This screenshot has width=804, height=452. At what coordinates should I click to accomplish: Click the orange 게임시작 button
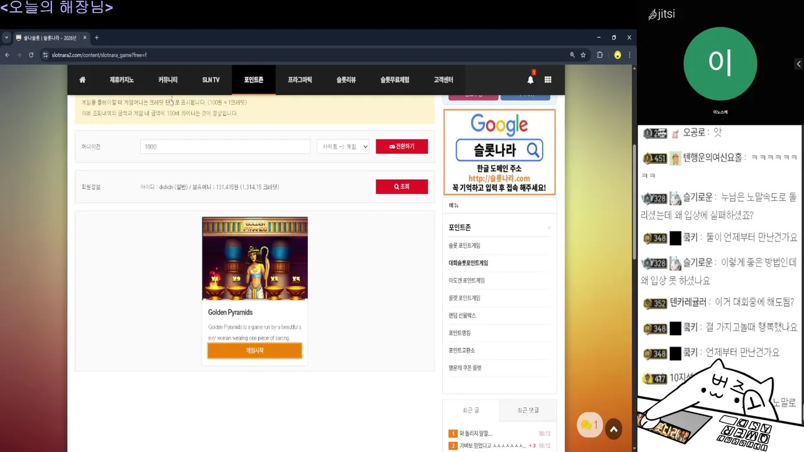255,351
